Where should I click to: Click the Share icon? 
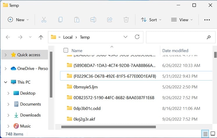(x=110, y=20)
